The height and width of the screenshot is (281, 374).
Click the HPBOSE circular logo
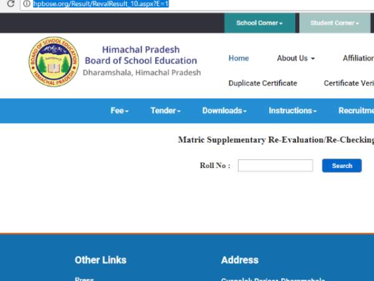(53, 63)
